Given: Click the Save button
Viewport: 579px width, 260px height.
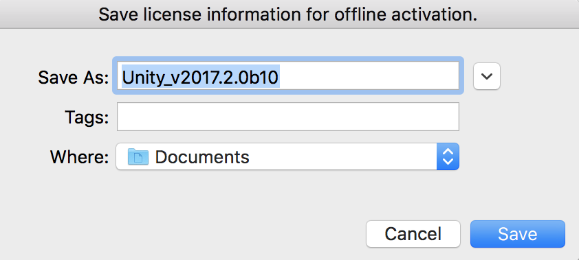Looking at the screenshot, I should point(517,234).
